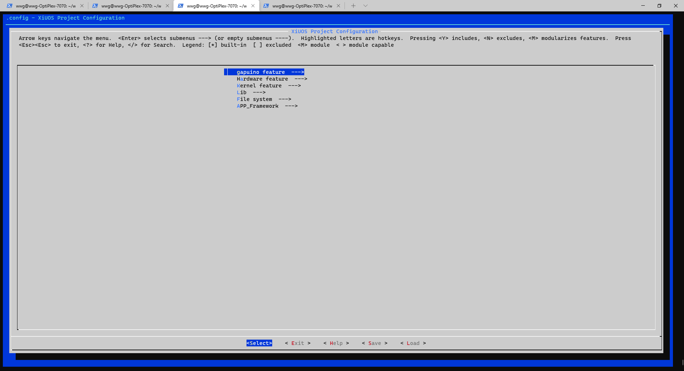This screenshot has width=684, height=371.
Task: Select the third (active) terminal tab
Action: pyautogui.click(x=216, y=6)
